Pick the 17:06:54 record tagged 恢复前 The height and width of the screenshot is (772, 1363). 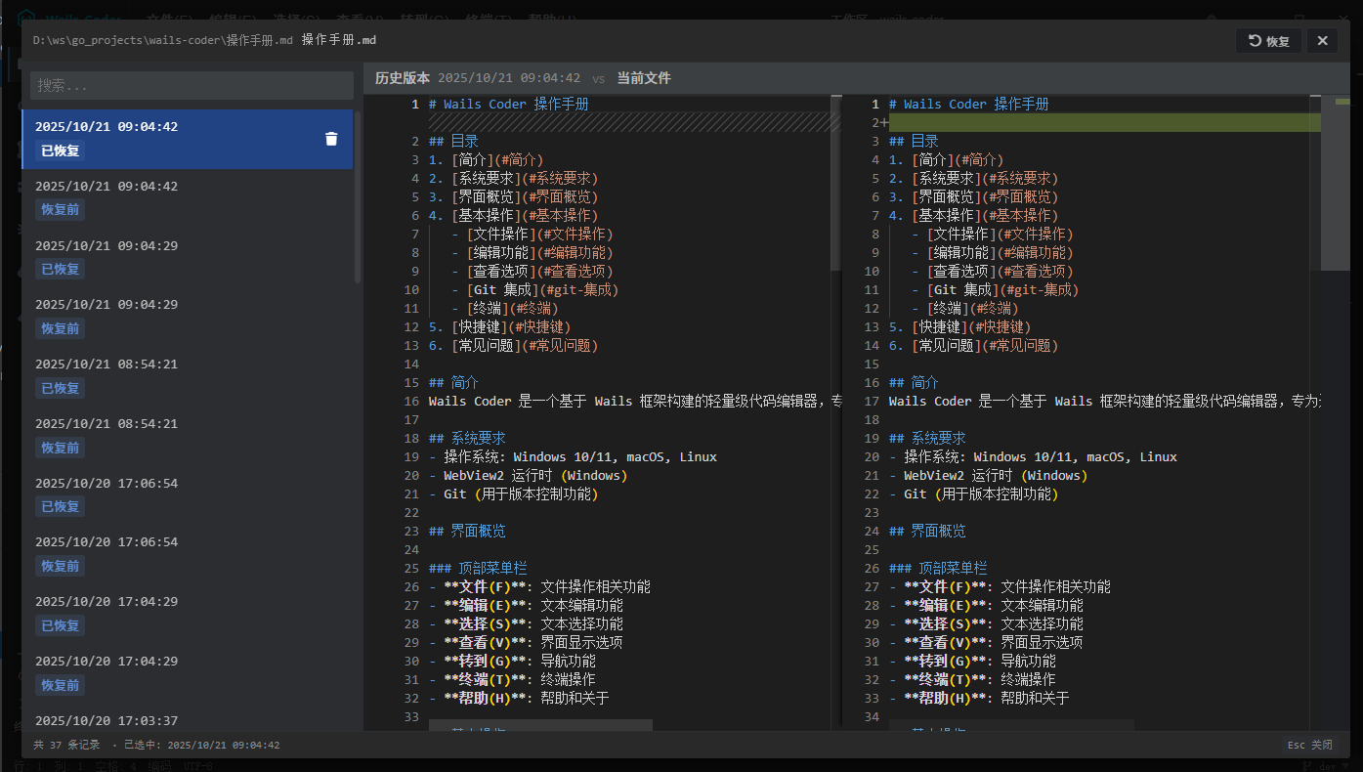(x=188, y=555)
